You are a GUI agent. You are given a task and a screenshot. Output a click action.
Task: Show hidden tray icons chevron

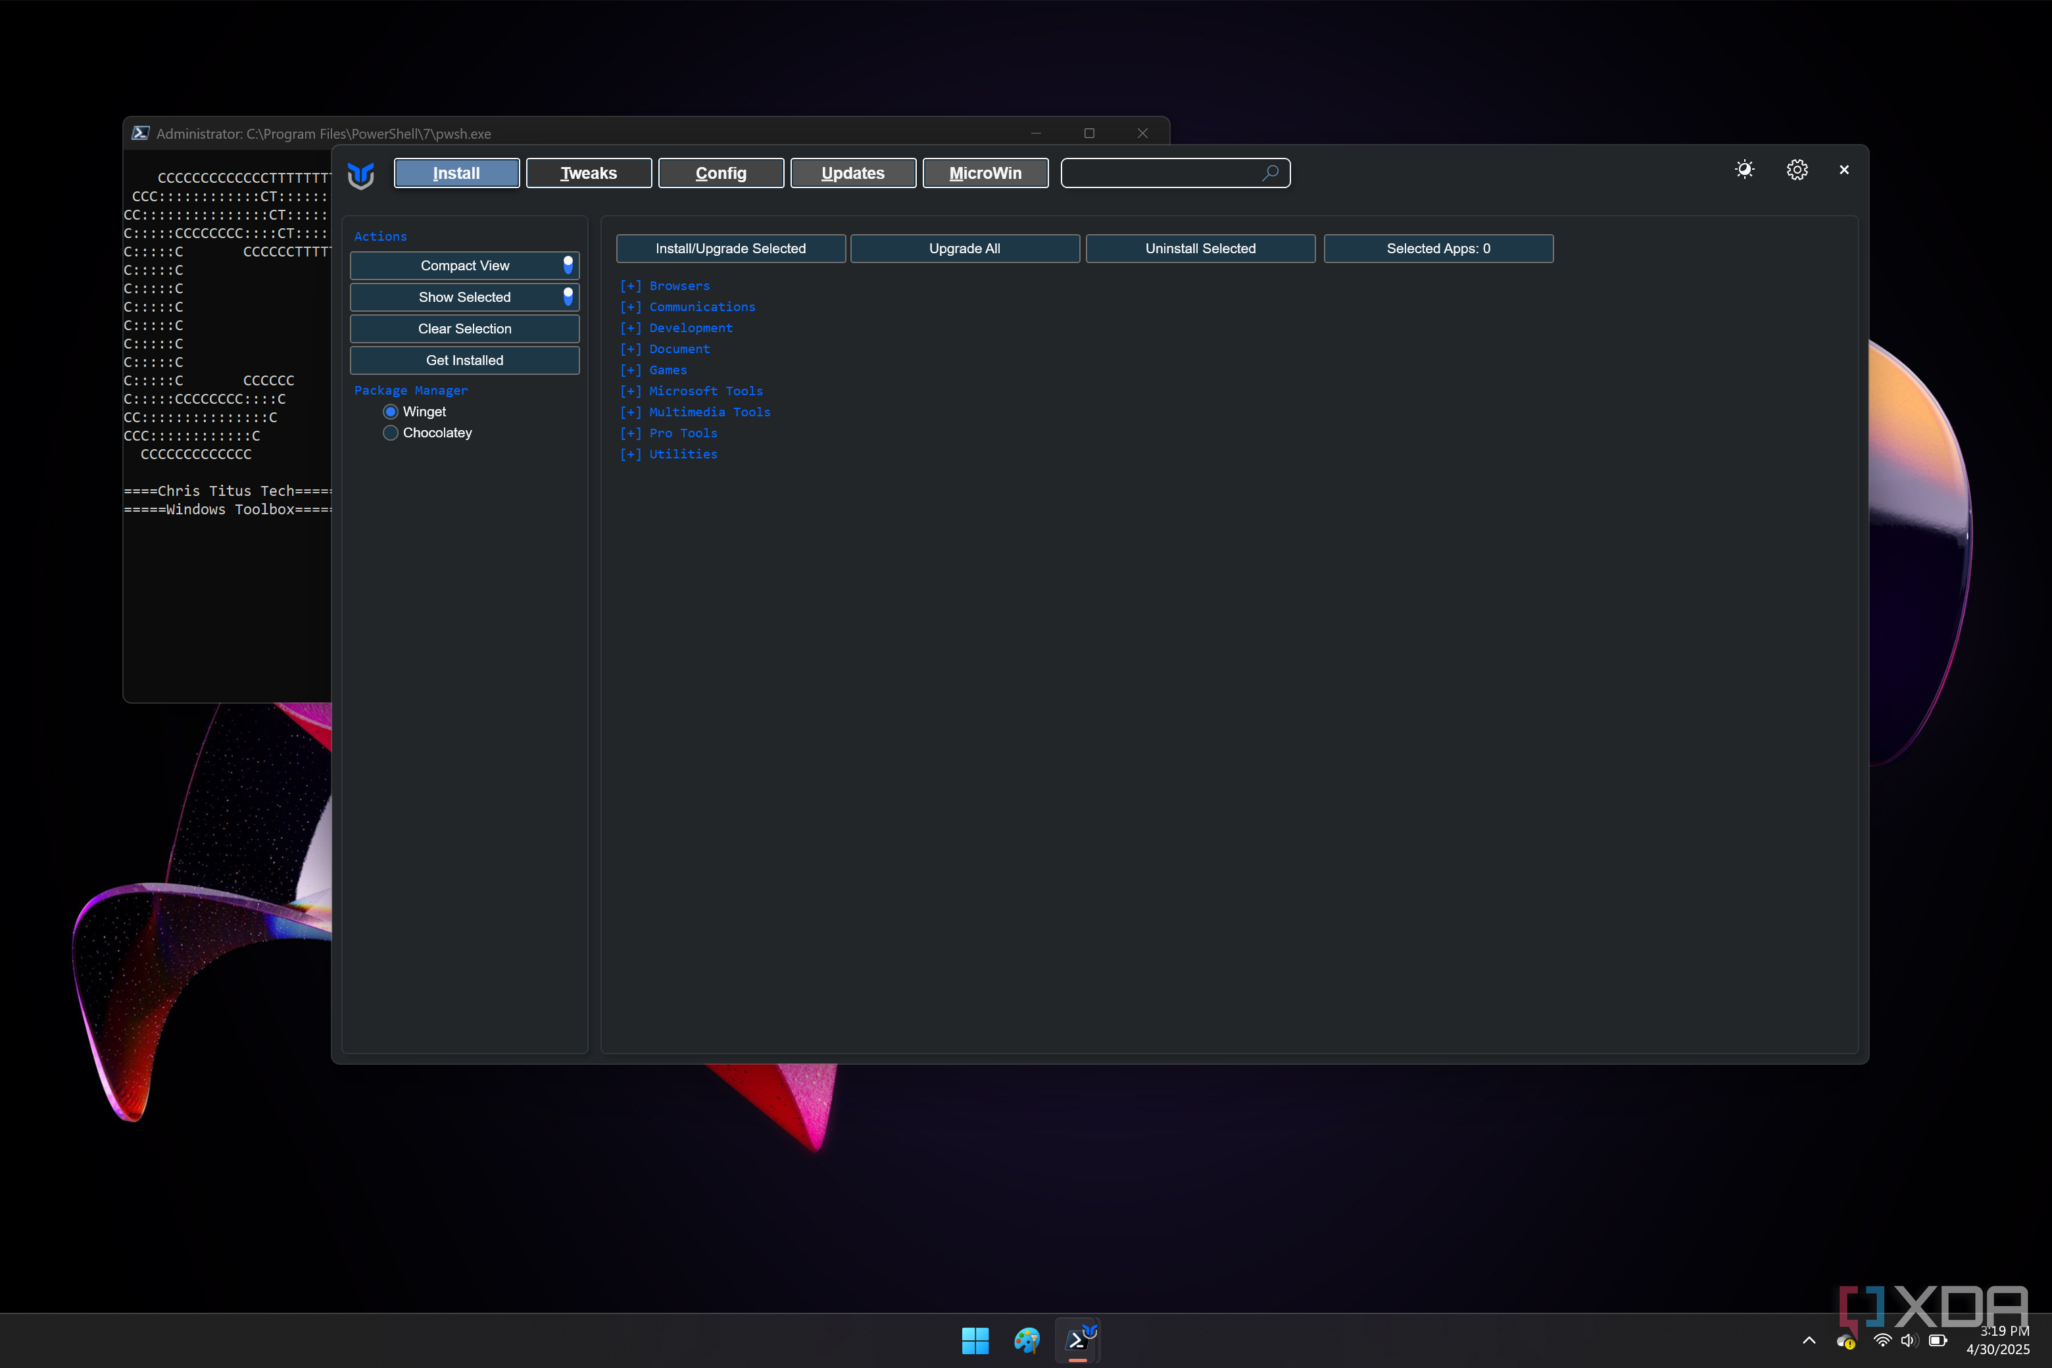coord(1809,1340)
